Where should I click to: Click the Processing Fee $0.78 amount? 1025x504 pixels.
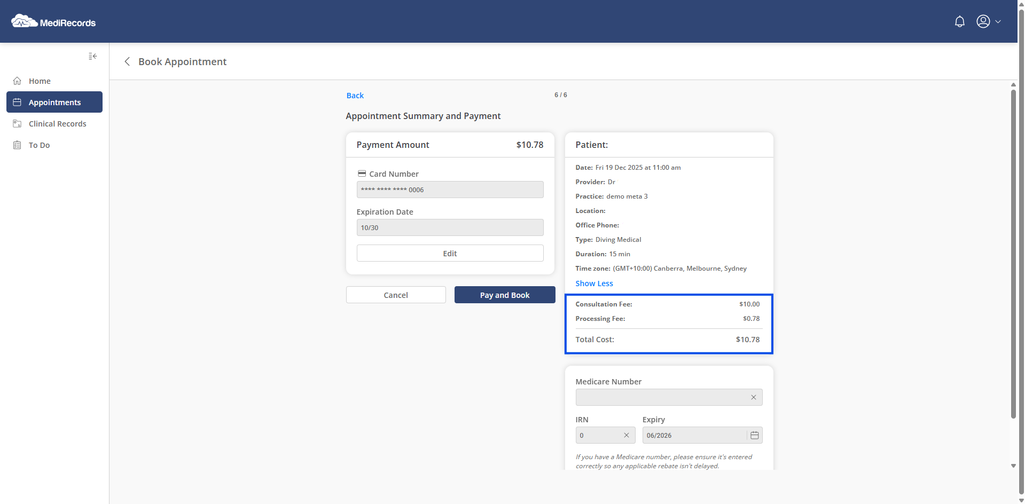(x=751, y=318)
